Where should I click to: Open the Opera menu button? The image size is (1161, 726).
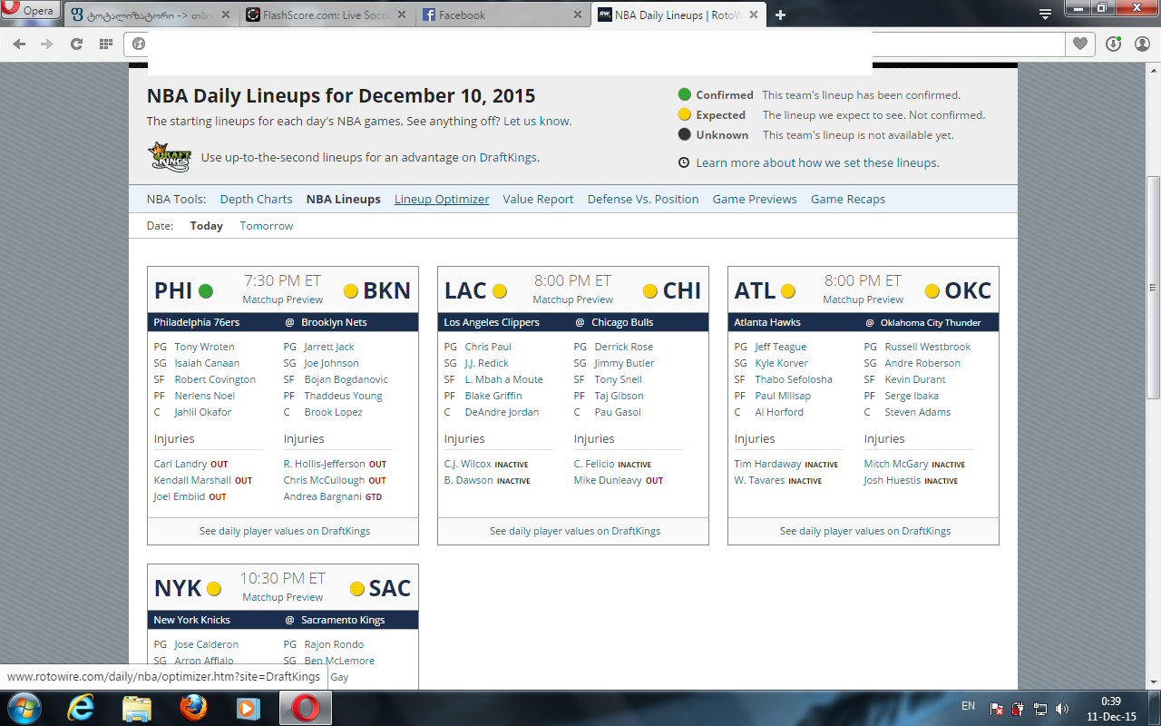pyautogui.click(x=30, y=11)
